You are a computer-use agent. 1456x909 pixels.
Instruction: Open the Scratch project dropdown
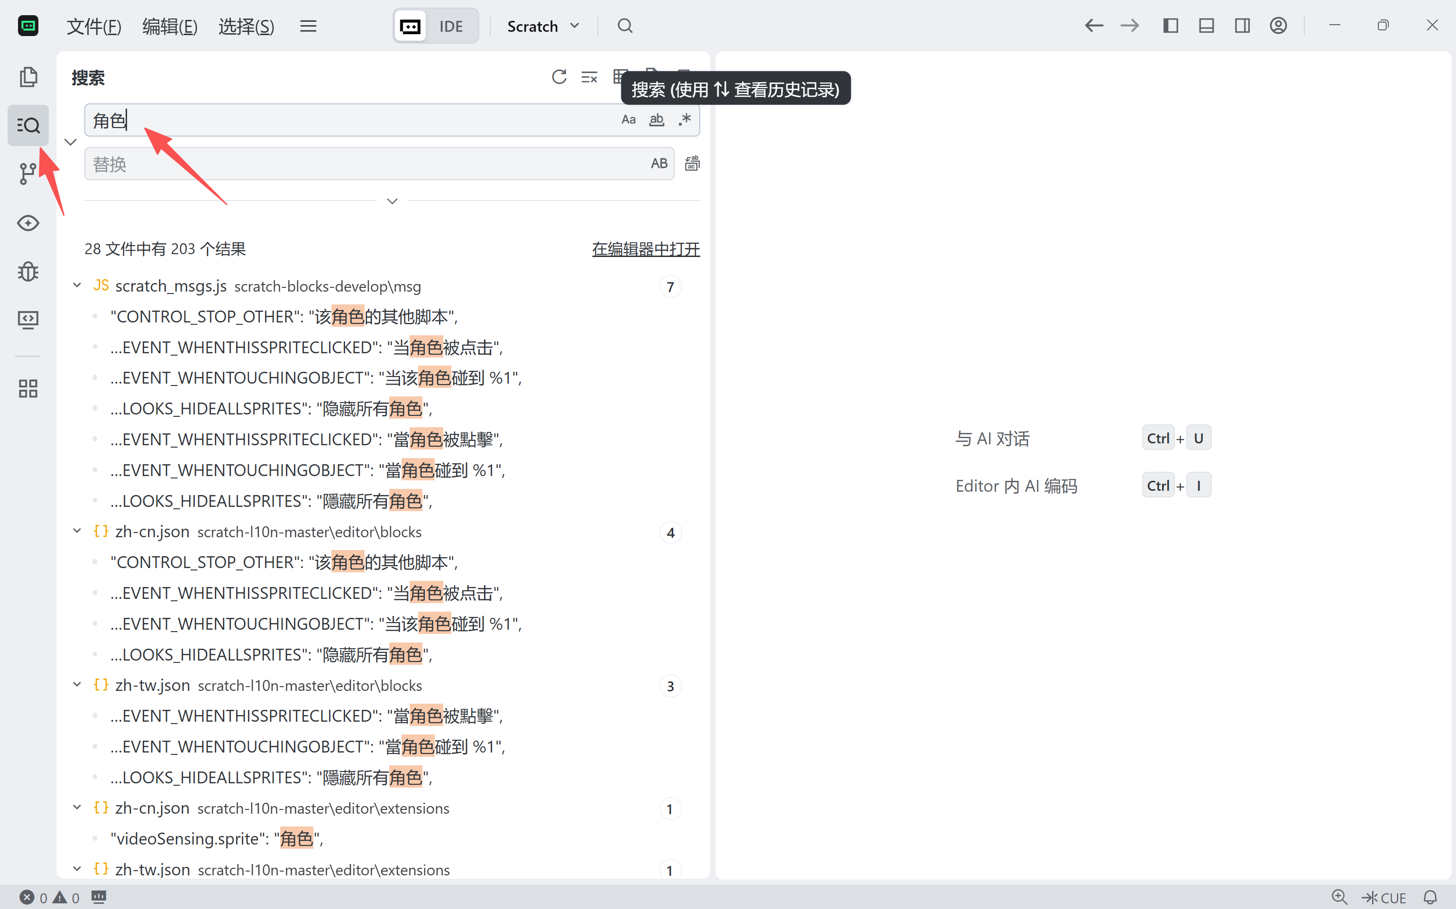543,26
